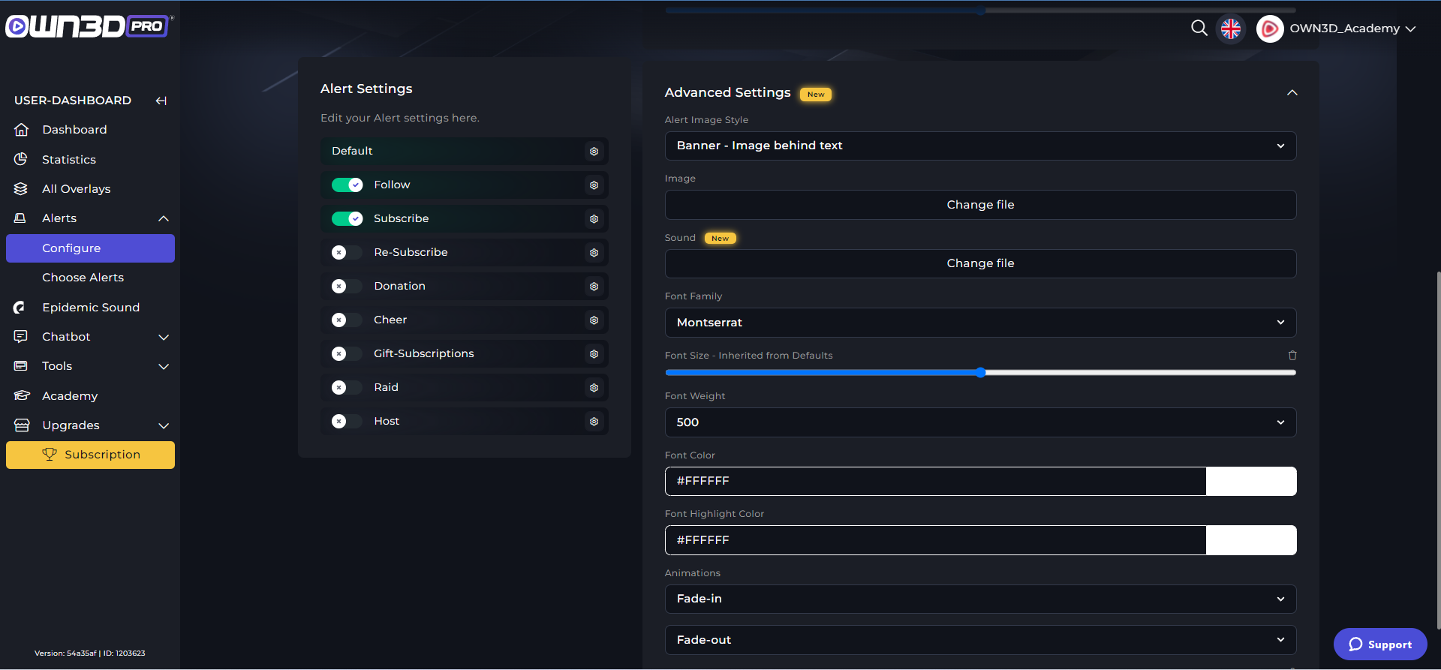Image resolution: width=1441 pixels, height=670 pixels.
Task: Disable the Follow alert toggle
Action: point(347,185)
